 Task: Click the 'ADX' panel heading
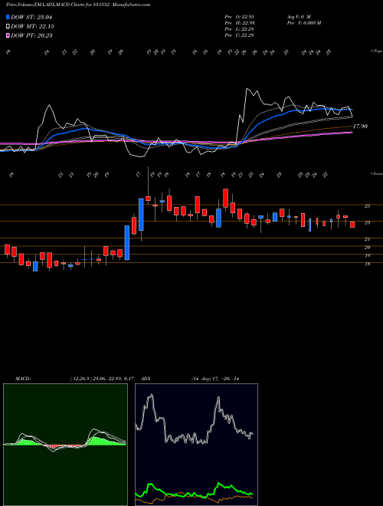(x=146, y=379)
